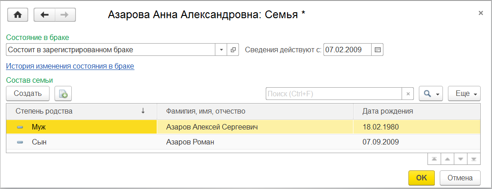Jump to the last row with the bottom arrow

point(474,159)
